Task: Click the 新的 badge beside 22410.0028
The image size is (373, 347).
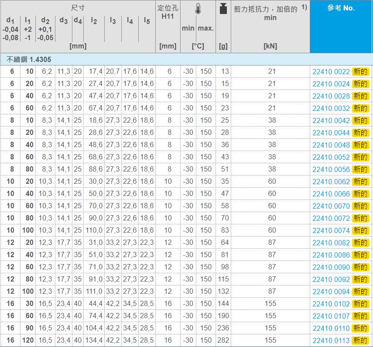Action: (360, 96)
